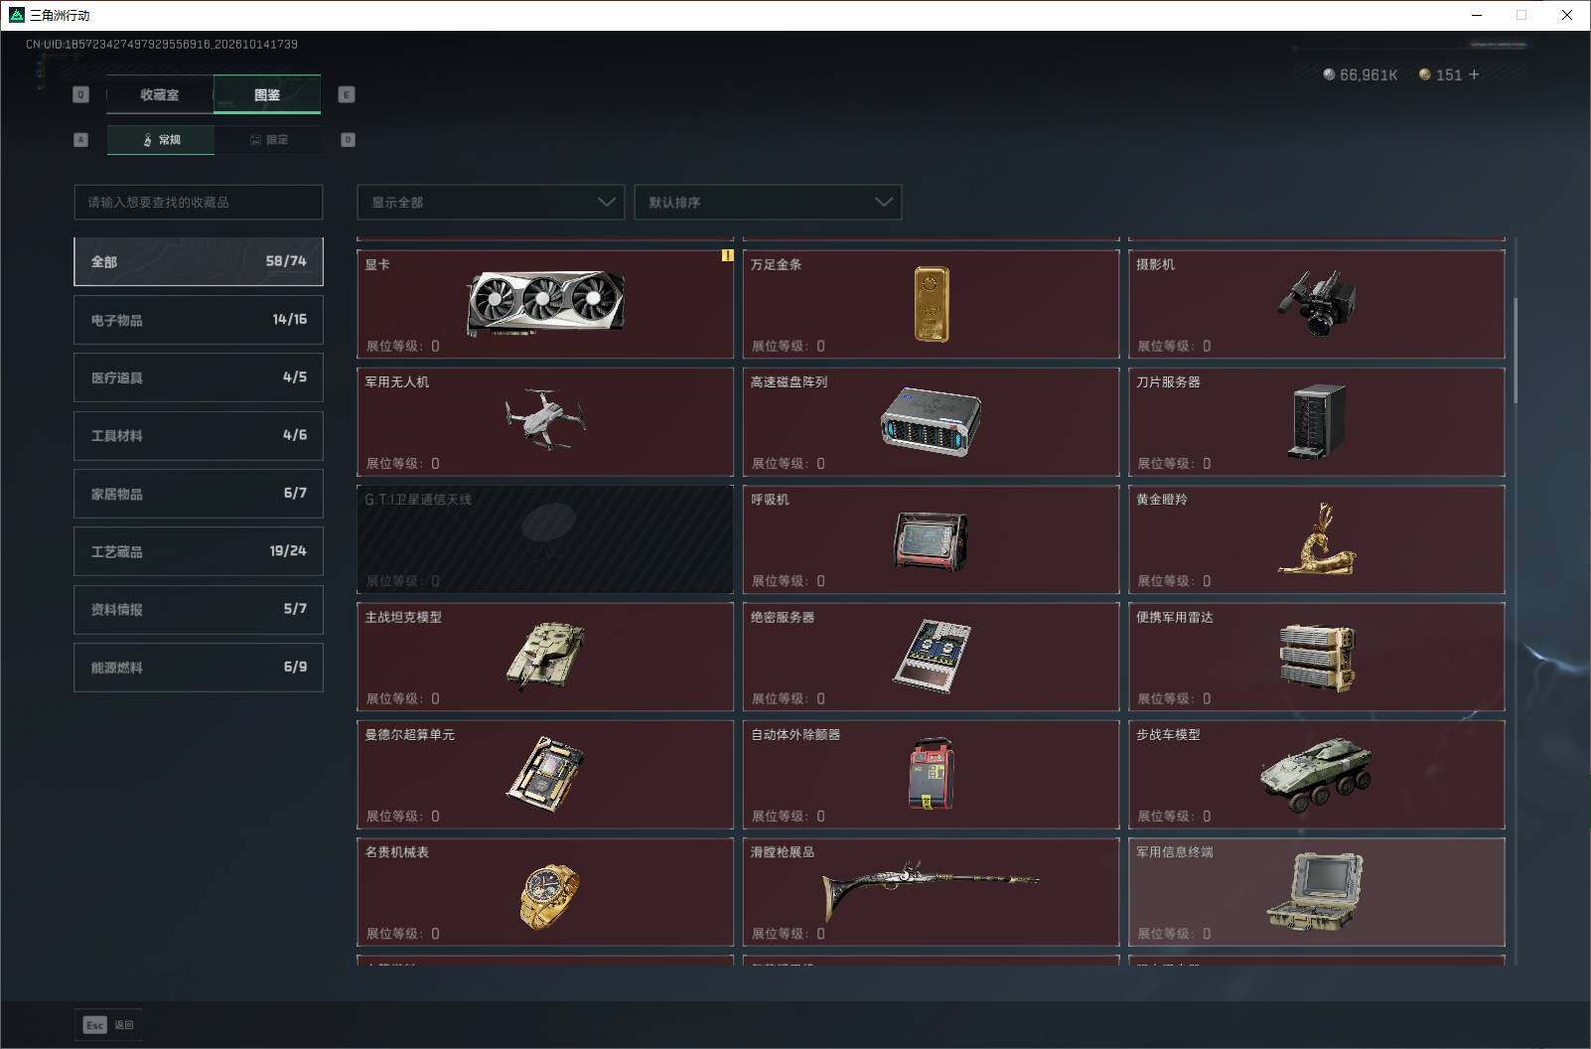
Task: Open the 绝密服务器 server item
Action: (x=931, y=657)
